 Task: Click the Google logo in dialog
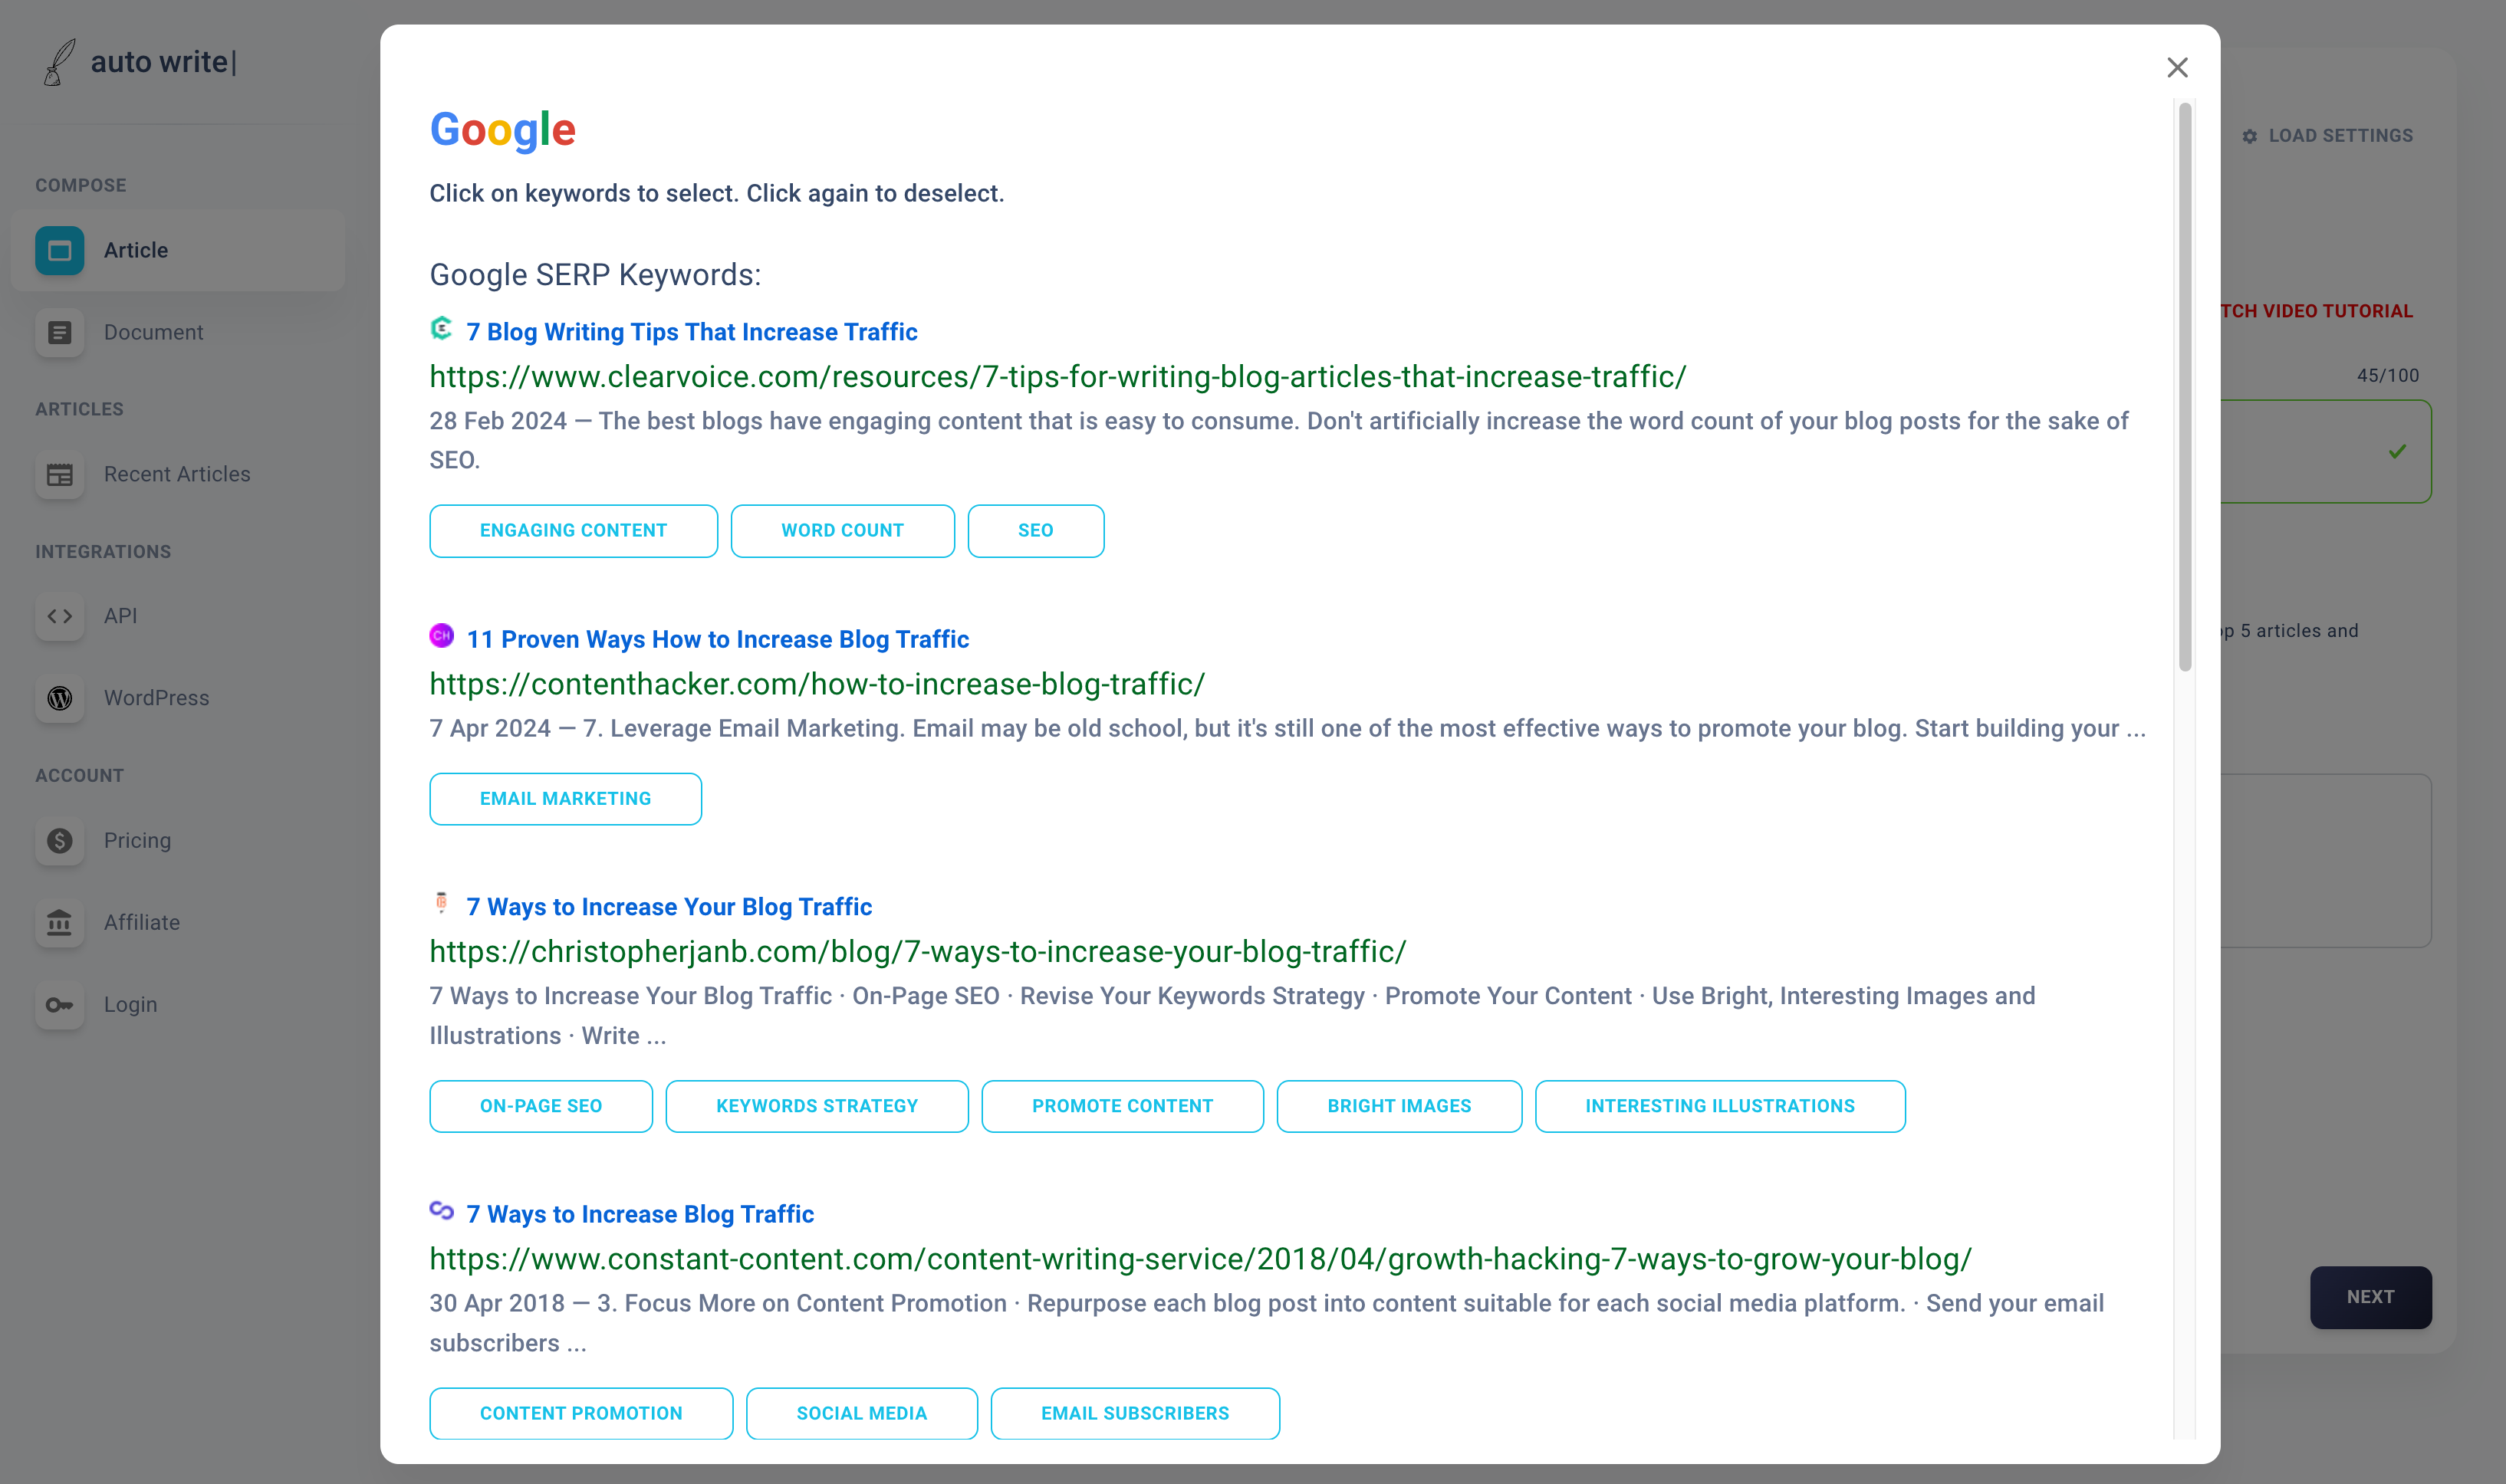coord(503,130)
